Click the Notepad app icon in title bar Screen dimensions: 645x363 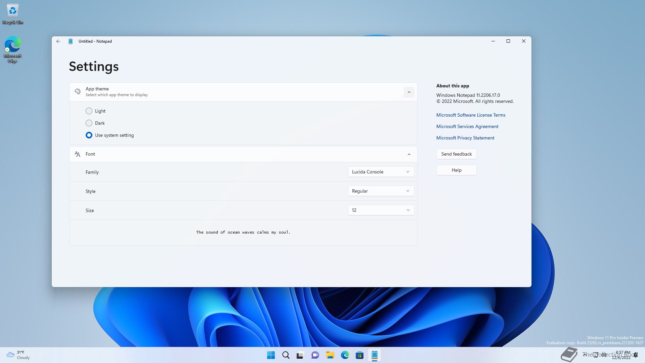pos(71,41)
